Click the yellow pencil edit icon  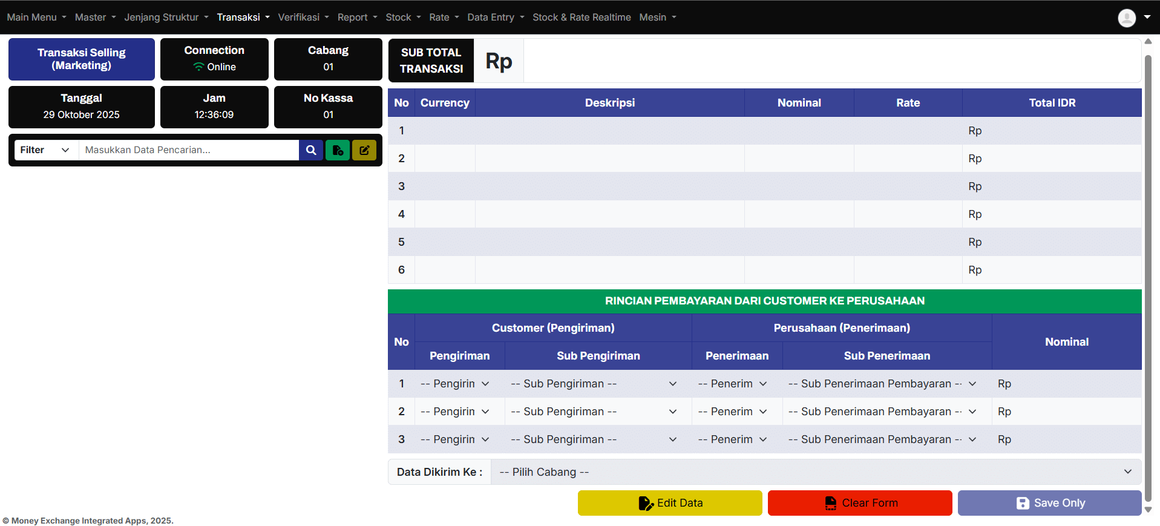364,150
